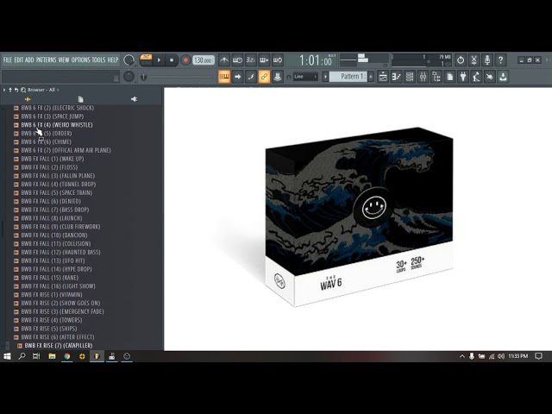Click the tempo tapper figure icon

[x=476, y=77]
